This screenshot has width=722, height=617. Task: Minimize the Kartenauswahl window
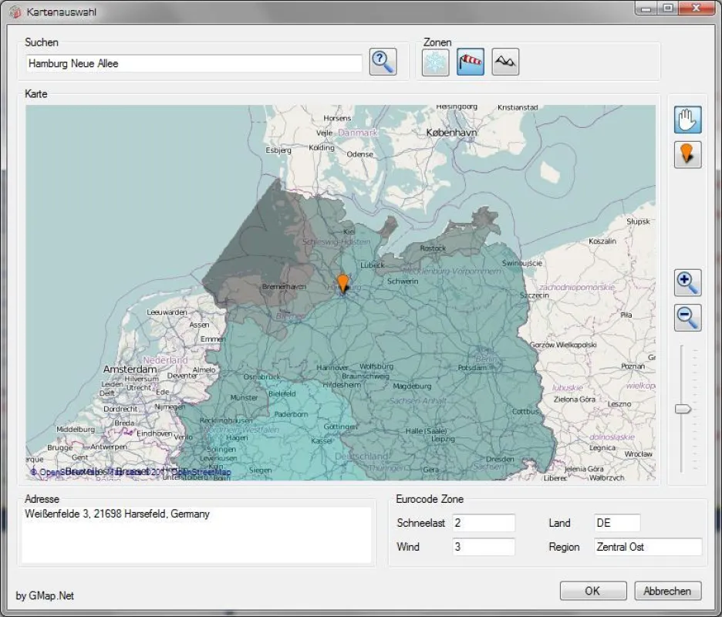pos(646,8)
